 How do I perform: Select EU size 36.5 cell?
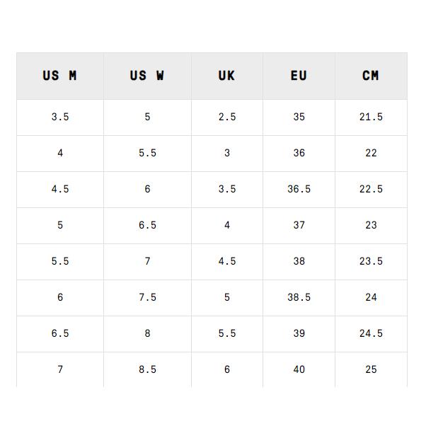299,189
